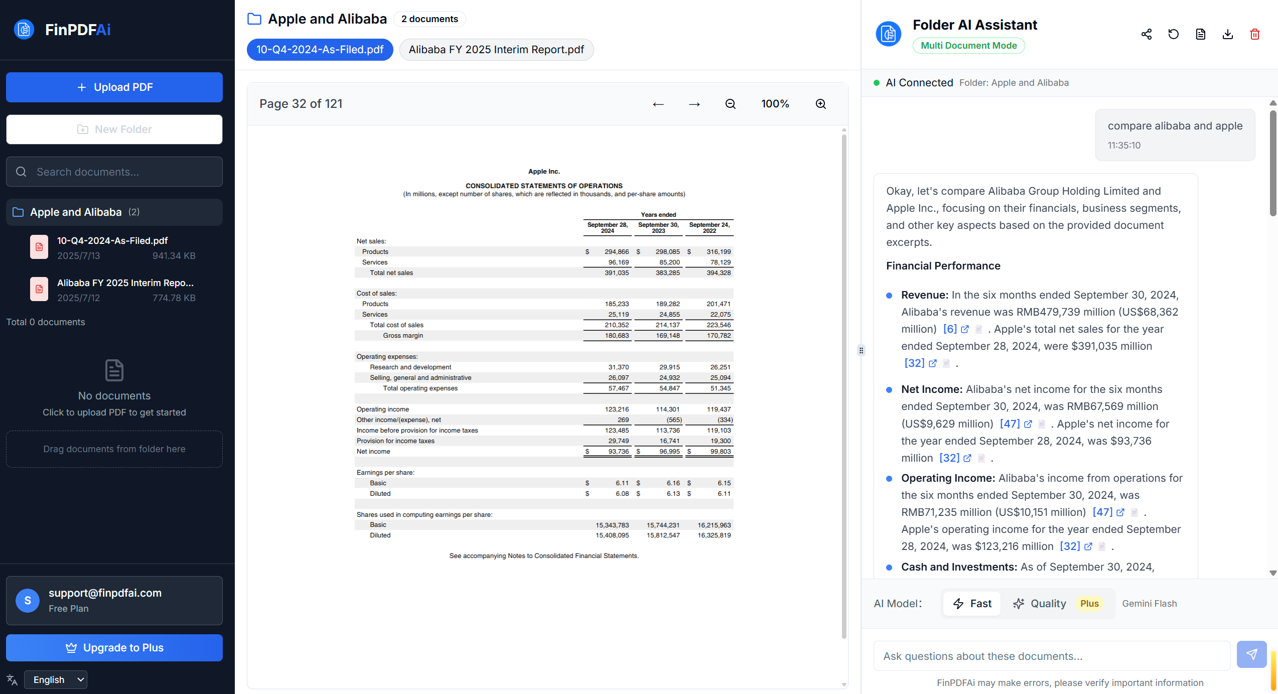Click the red PDF icon beside the Alibaba FY 2025 report

pos(39,289)
